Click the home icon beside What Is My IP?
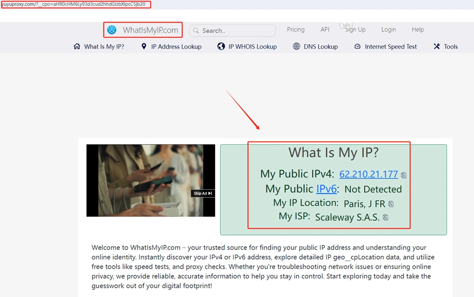The width and height of the screenshot is (474, 297). [77, 46]
